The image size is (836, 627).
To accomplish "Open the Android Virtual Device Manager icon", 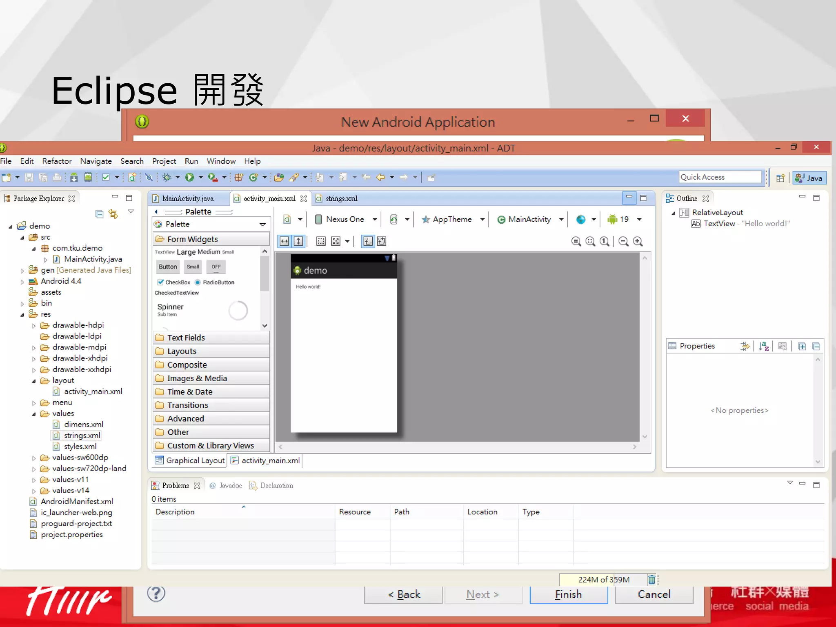I will 88,177.
